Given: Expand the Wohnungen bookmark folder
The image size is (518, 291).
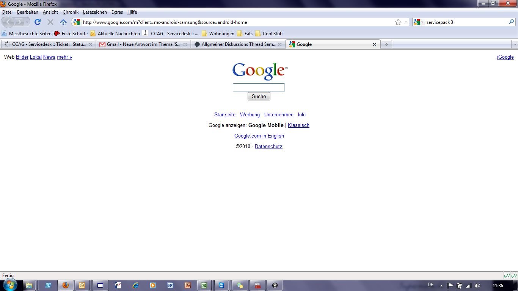Looking at the screenshot, I should (x=218, y=33).
